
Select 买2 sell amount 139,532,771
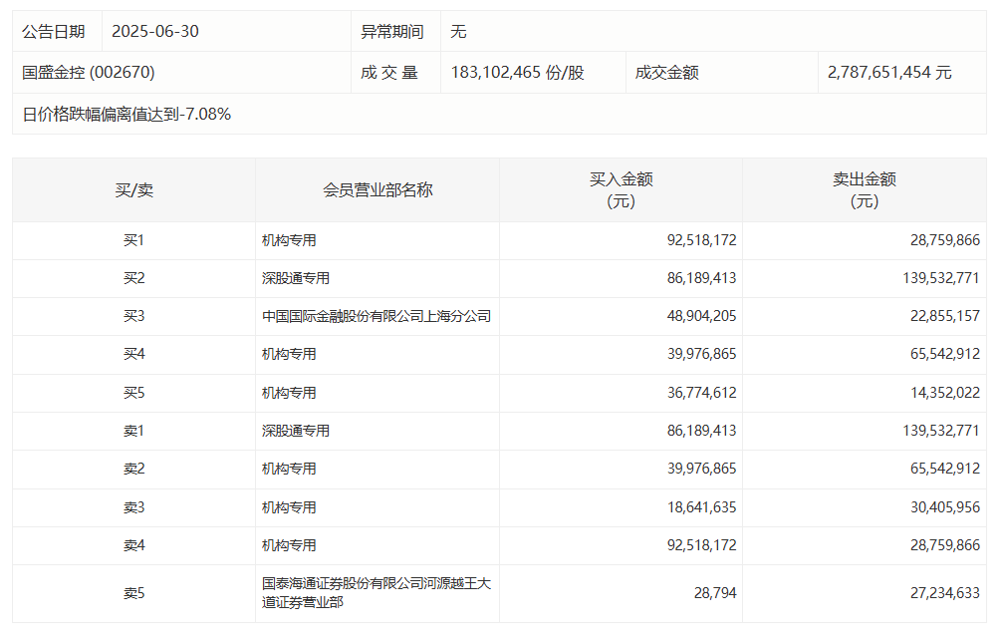(941, 278)
